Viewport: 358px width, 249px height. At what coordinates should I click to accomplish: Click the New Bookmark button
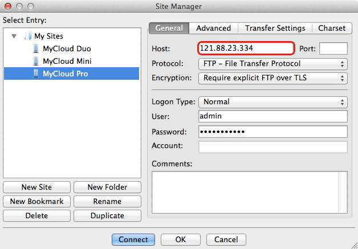pyautogui.click(x=36, y=201)
